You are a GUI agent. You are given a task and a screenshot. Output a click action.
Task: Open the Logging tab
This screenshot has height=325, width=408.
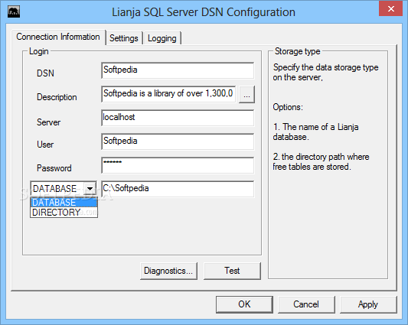(x=162, y=38)
